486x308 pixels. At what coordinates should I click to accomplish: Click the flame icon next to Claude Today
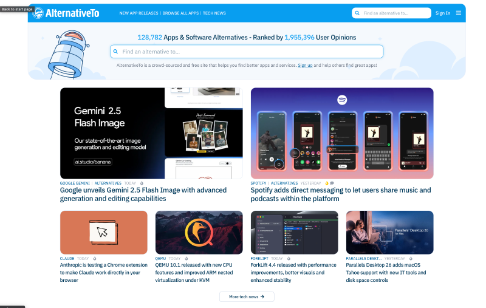[x=95, y=258]
